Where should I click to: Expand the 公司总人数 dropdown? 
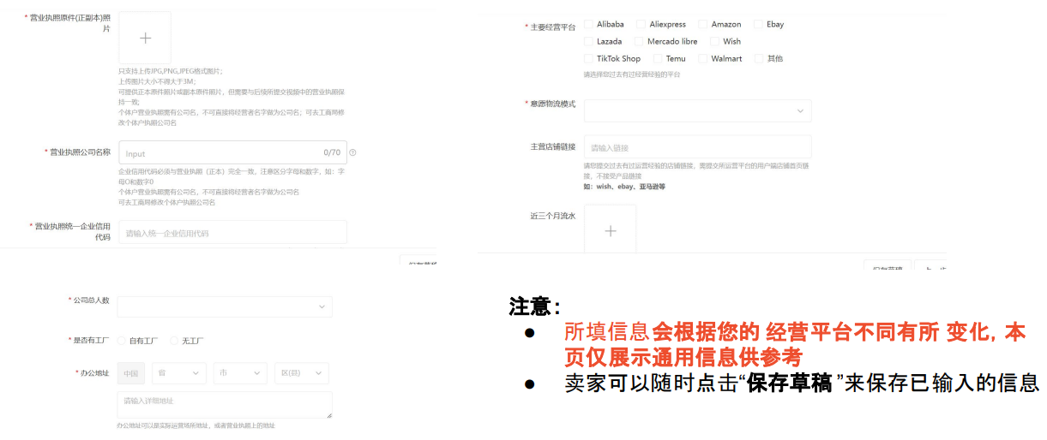click(225, 306)
